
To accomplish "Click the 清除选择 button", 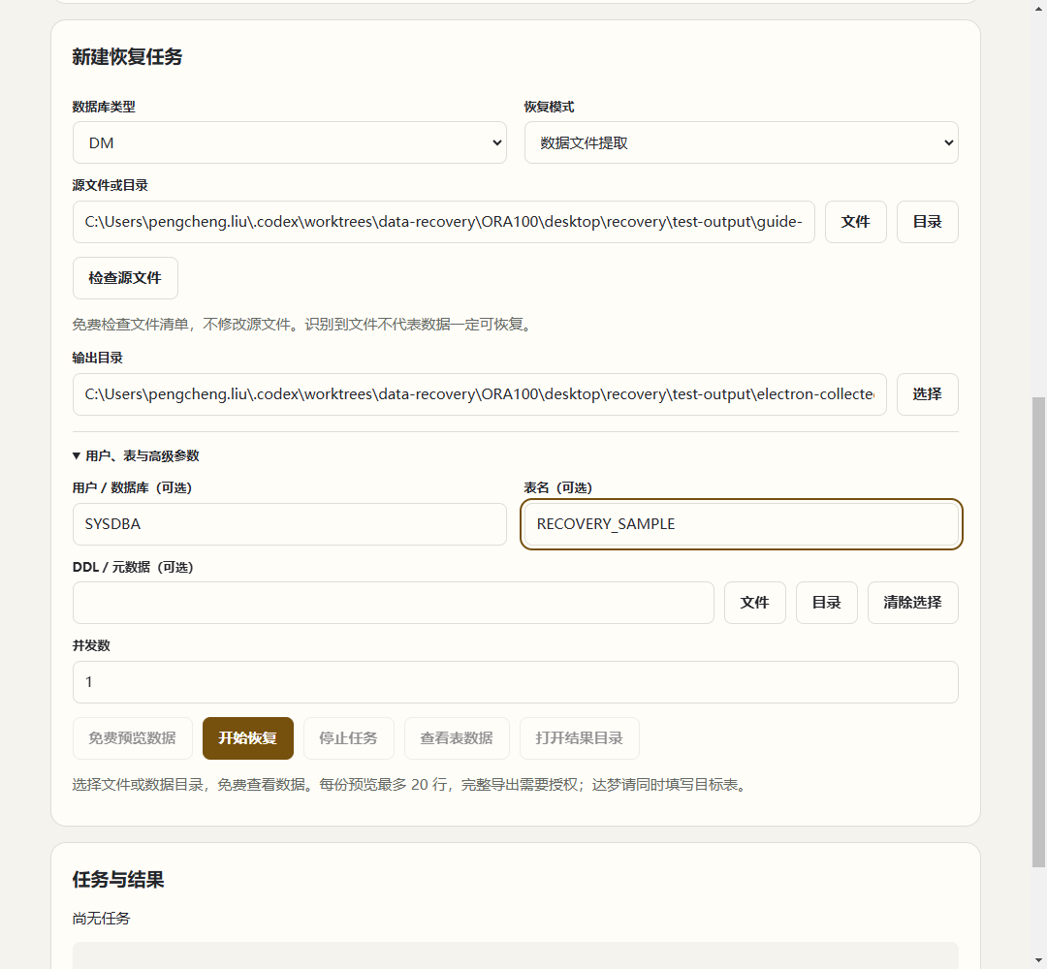I will [x=913, y=603].
